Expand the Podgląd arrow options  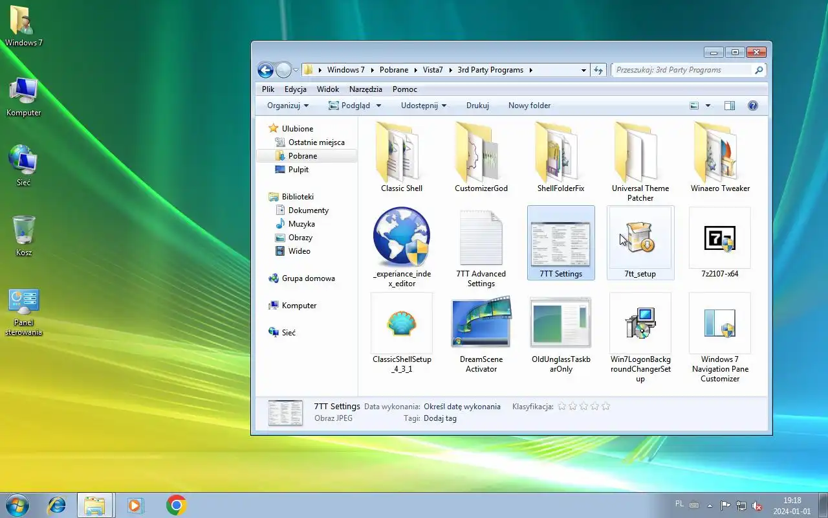[379, 106]
